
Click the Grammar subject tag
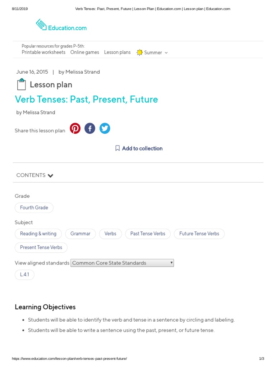[x=80, y=234]
